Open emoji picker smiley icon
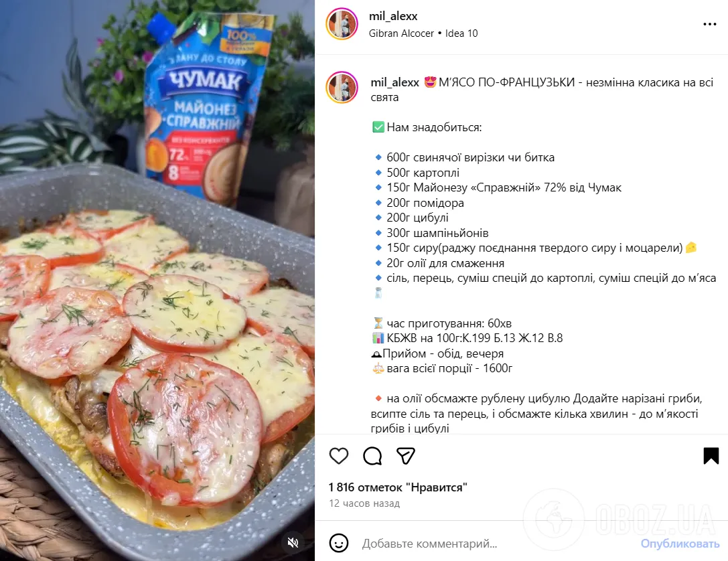The width and height of the screenshot is (728, 561). [339, 543]
